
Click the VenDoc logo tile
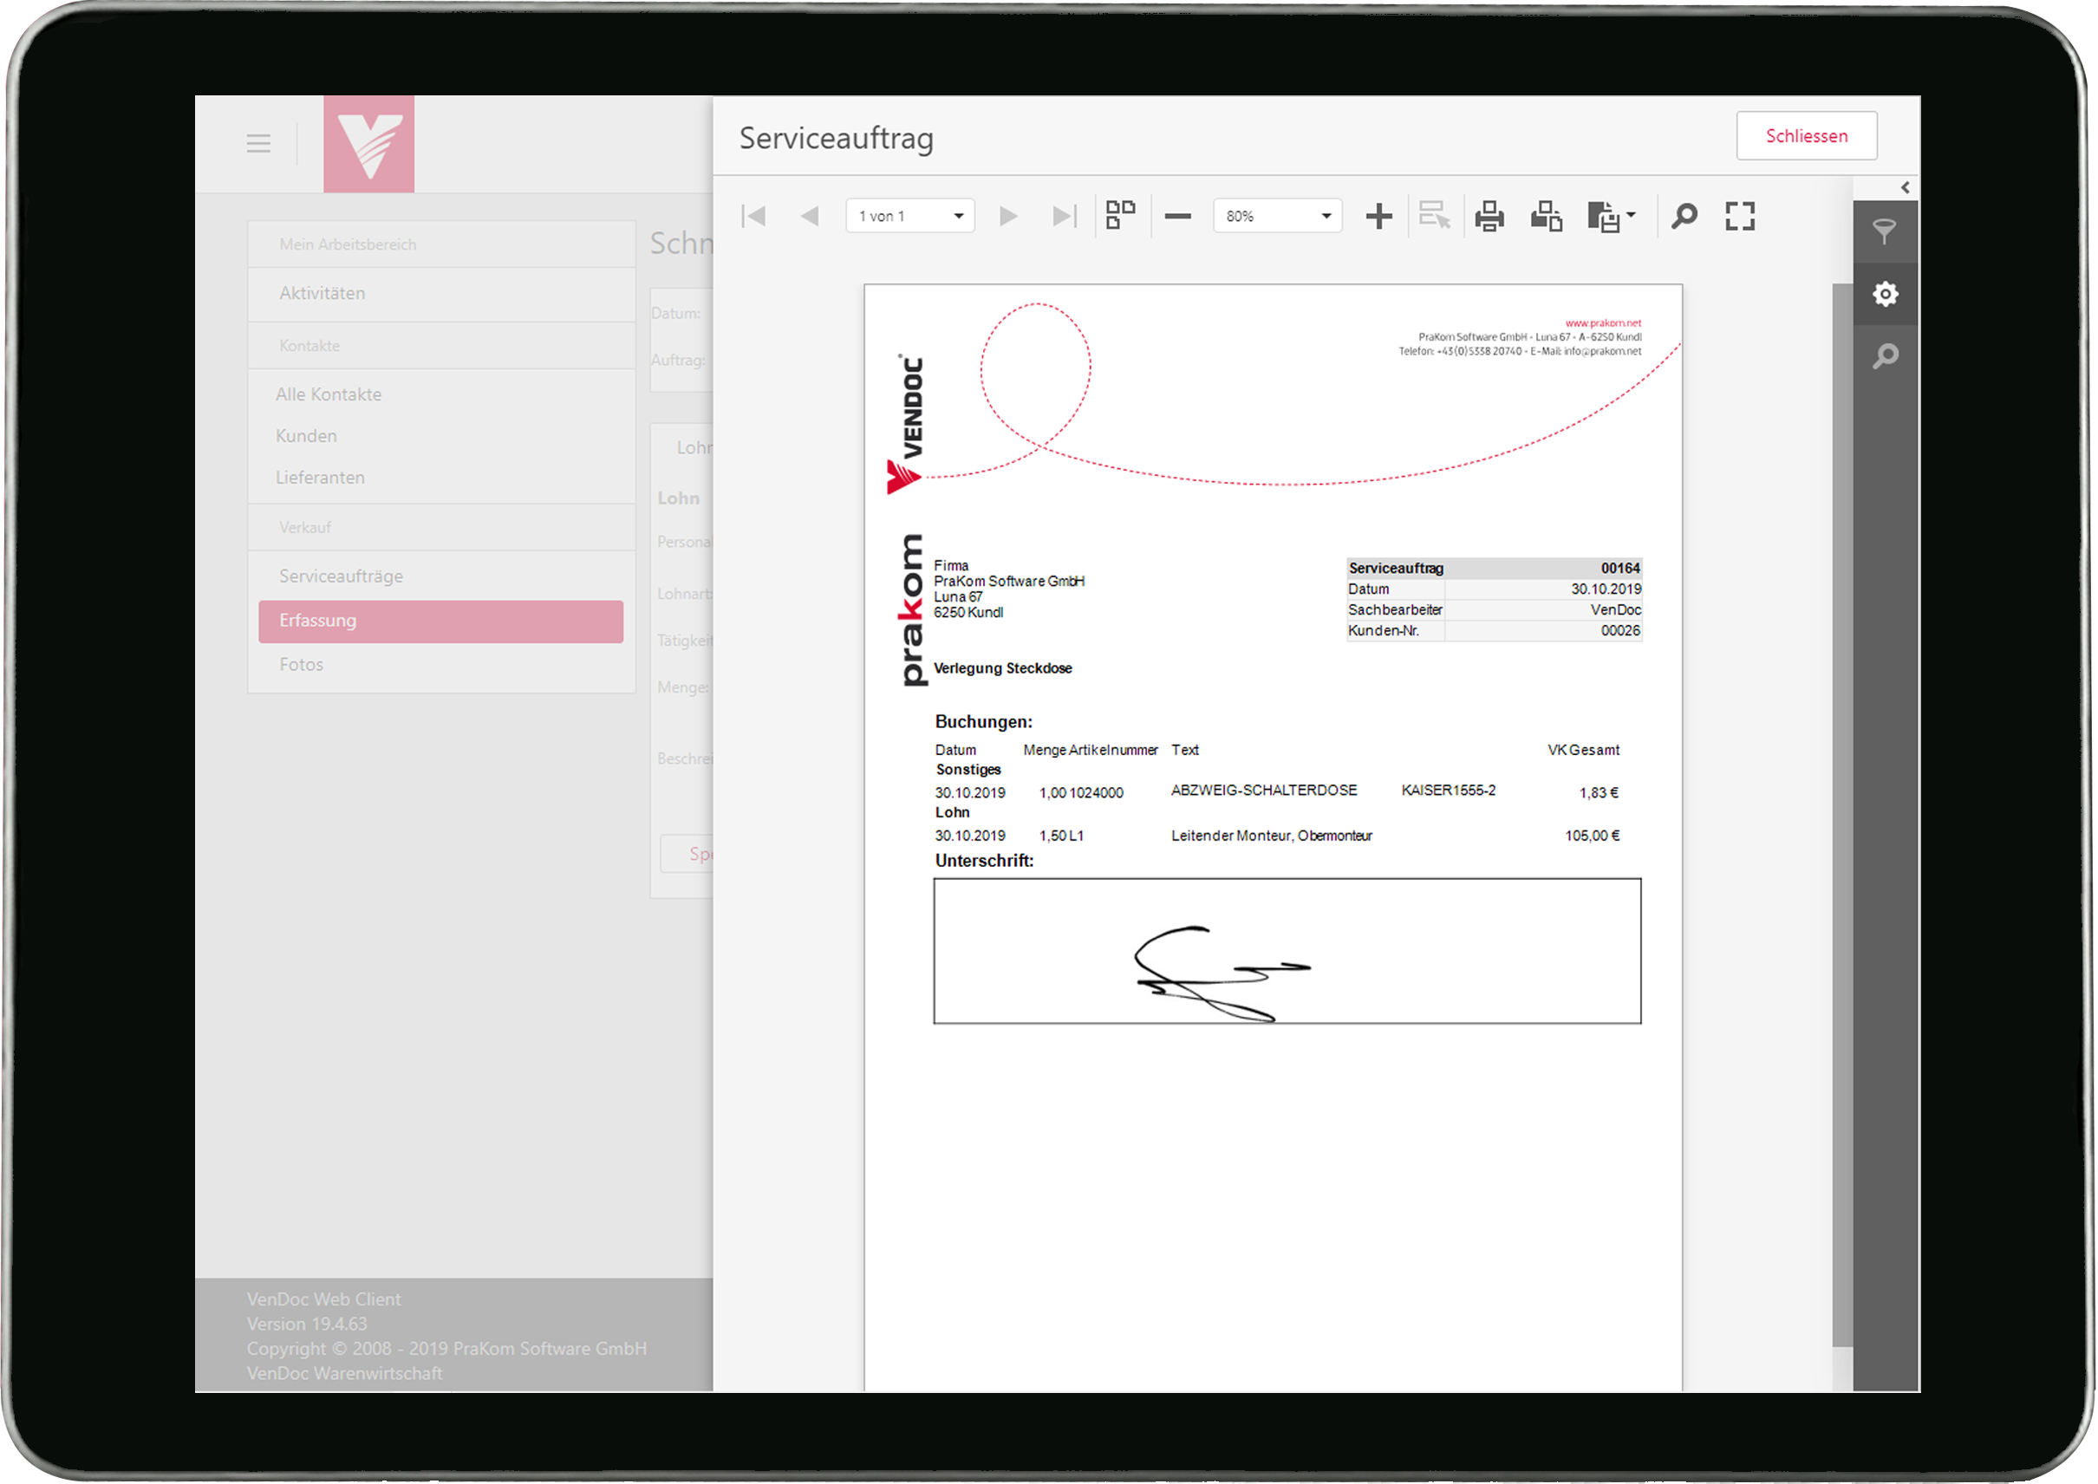(368, 145)
